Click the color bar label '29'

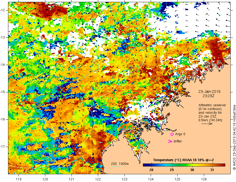(172, 170)
